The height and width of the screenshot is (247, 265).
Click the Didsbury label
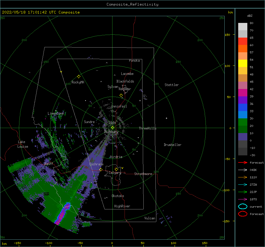coord(111,132)
